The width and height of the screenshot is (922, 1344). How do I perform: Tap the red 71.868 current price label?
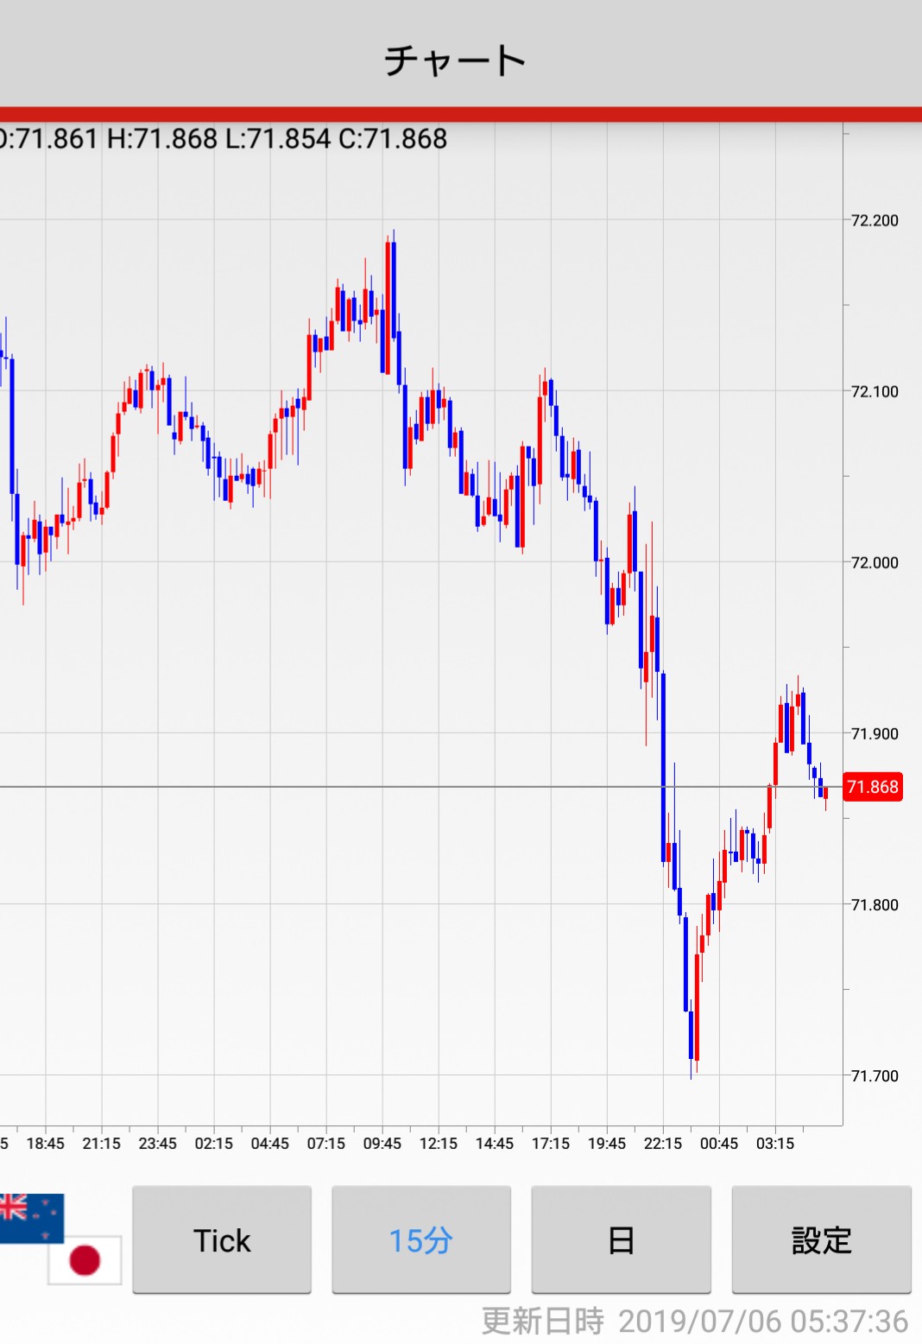click(x=873, y=787)
